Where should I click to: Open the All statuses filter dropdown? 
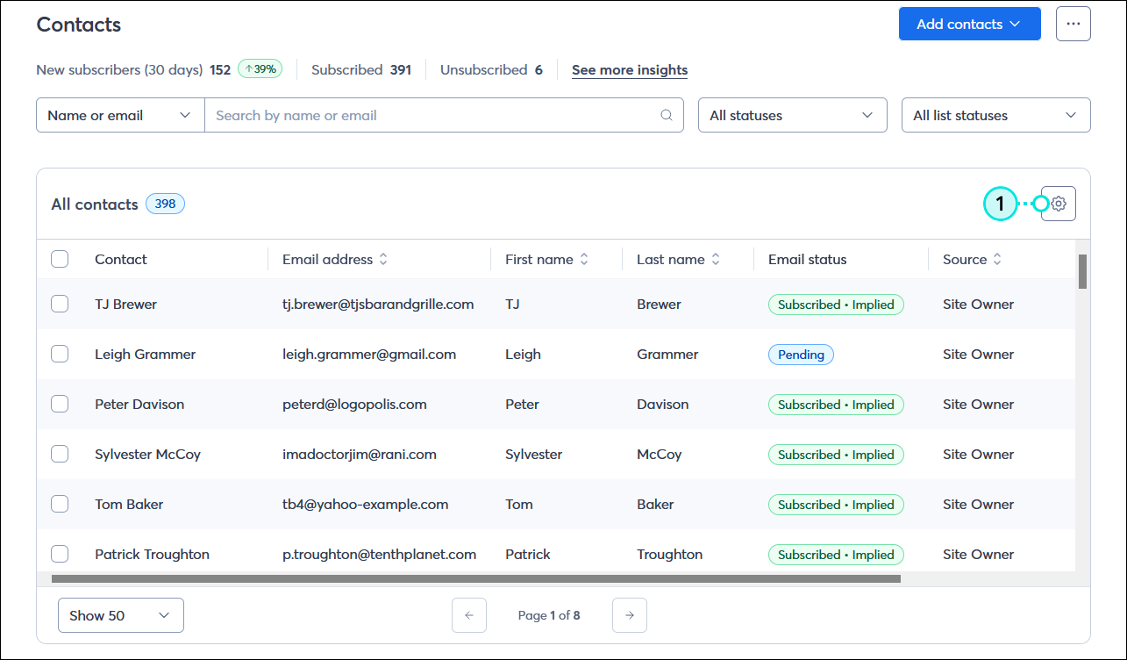pyautogui.click(x=792, y=115)
